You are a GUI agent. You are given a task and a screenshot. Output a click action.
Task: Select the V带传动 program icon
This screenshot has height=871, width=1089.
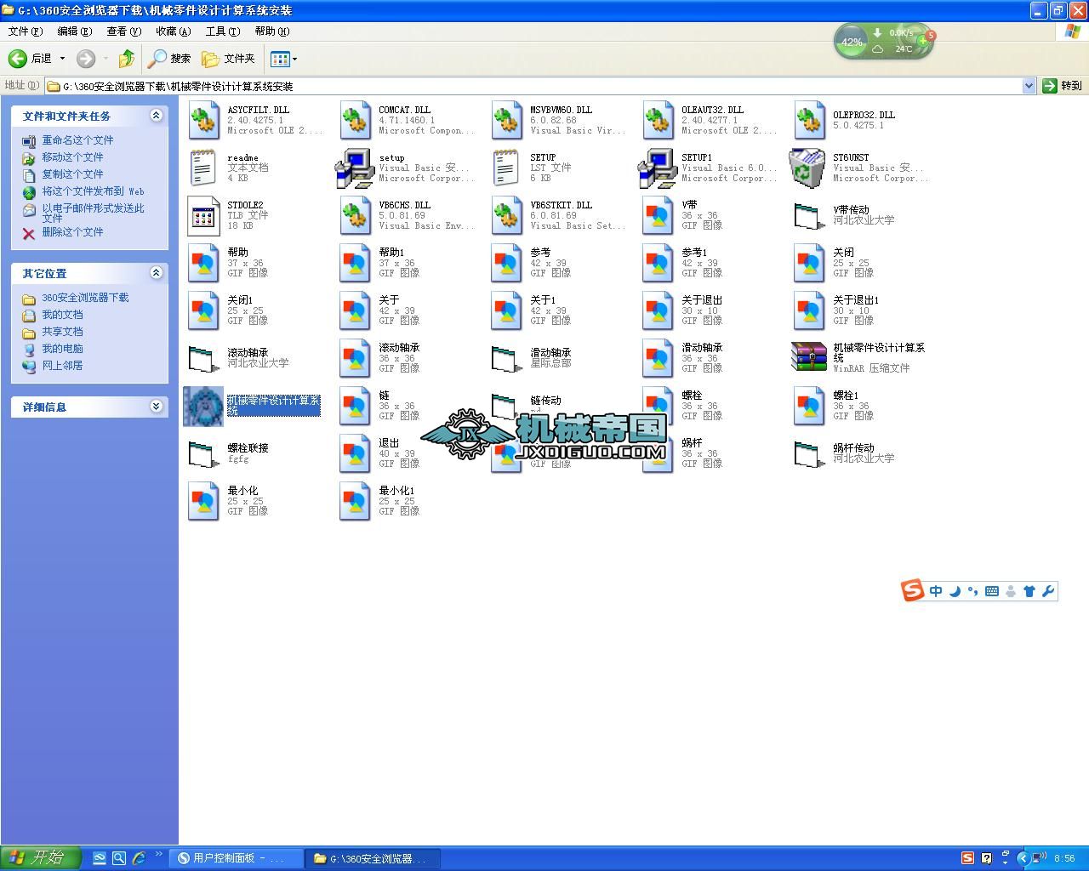click(x=809, y=215)
